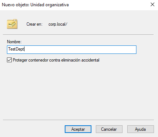Click the organizational unit folder icon
Viewport: 158px width, 137px height.
point(12,24)
